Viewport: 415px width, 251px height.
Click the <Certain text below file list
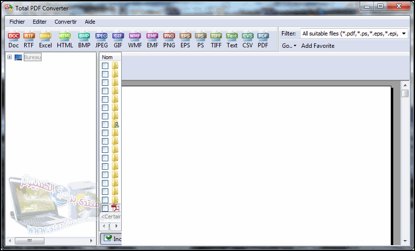[x=111, y=216]
